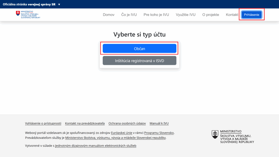Click Kontakt na prevádzkovateľa link
Viewport: 279px width, 157px height.
tap(85, 123)
